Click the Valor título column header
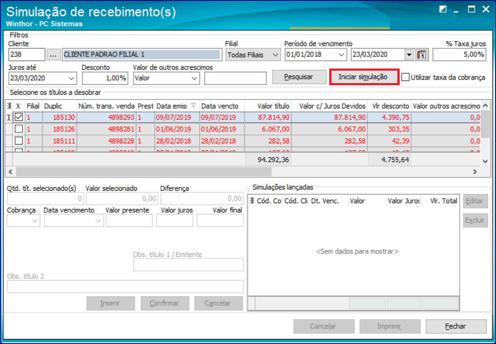This screenshot has width=496, height=344. (268, 106)
